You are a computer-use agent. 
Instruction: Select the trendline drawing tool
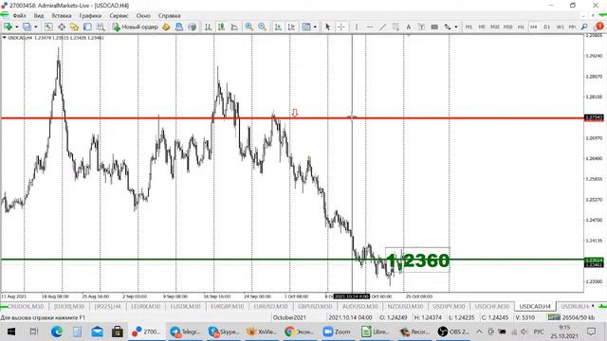coord(382,27)
